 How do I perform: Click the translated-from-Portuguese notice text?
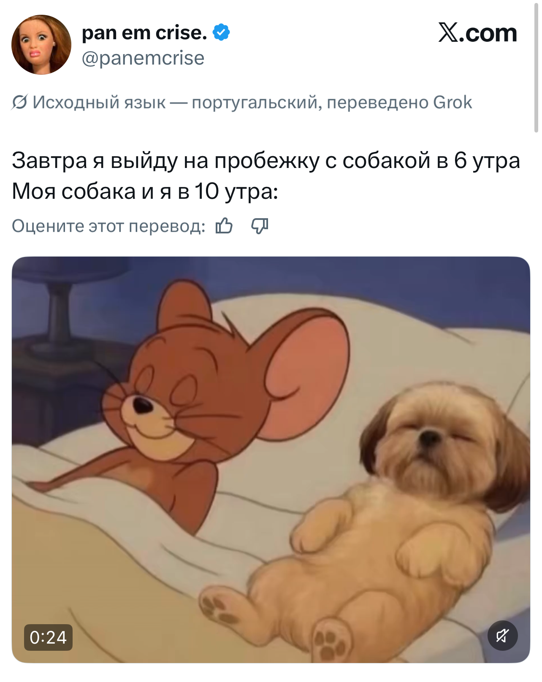tap(252, 103)
